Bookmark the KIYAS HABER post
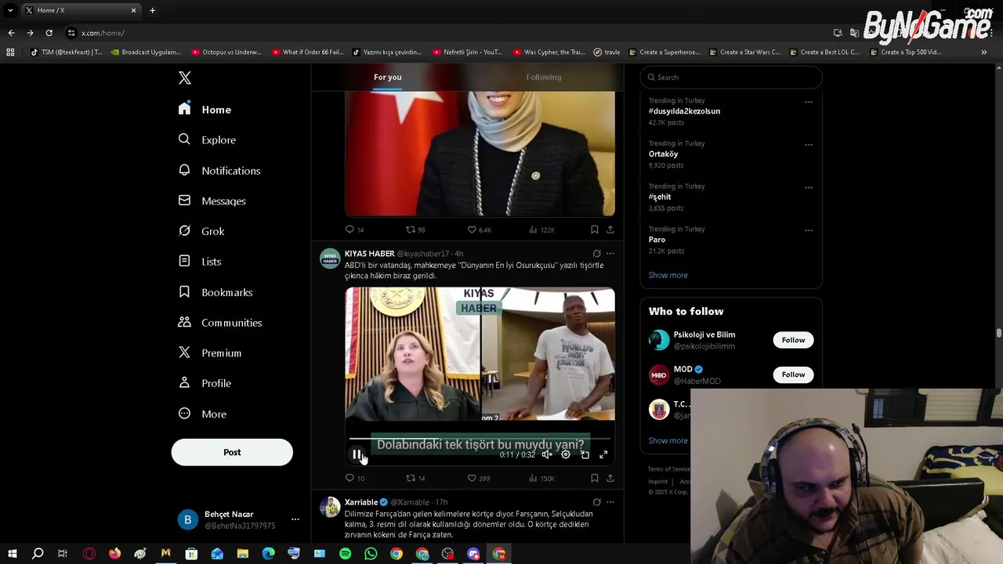 pyautogui.click(x=594, y=478)
